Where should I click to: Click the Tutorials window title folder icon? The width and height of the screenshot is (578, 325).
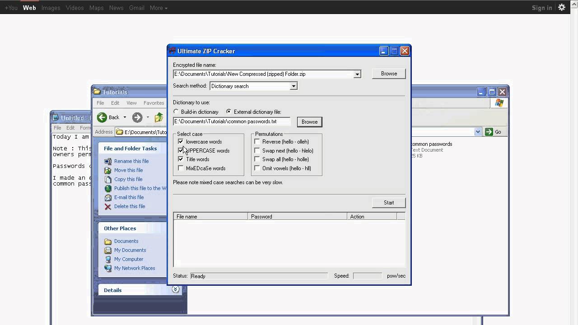(97, 92)
